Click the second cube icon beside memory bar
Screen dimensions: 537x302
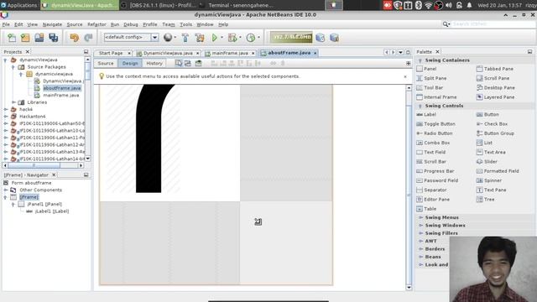[x=334, y=38]
